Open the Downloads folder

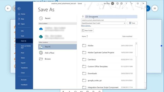pos(108,73)
